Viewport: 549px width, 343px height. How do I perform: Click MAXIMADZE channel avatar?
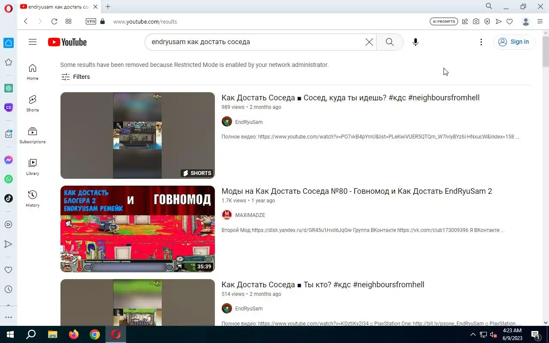pyautogui.click(x=227, y=215)
